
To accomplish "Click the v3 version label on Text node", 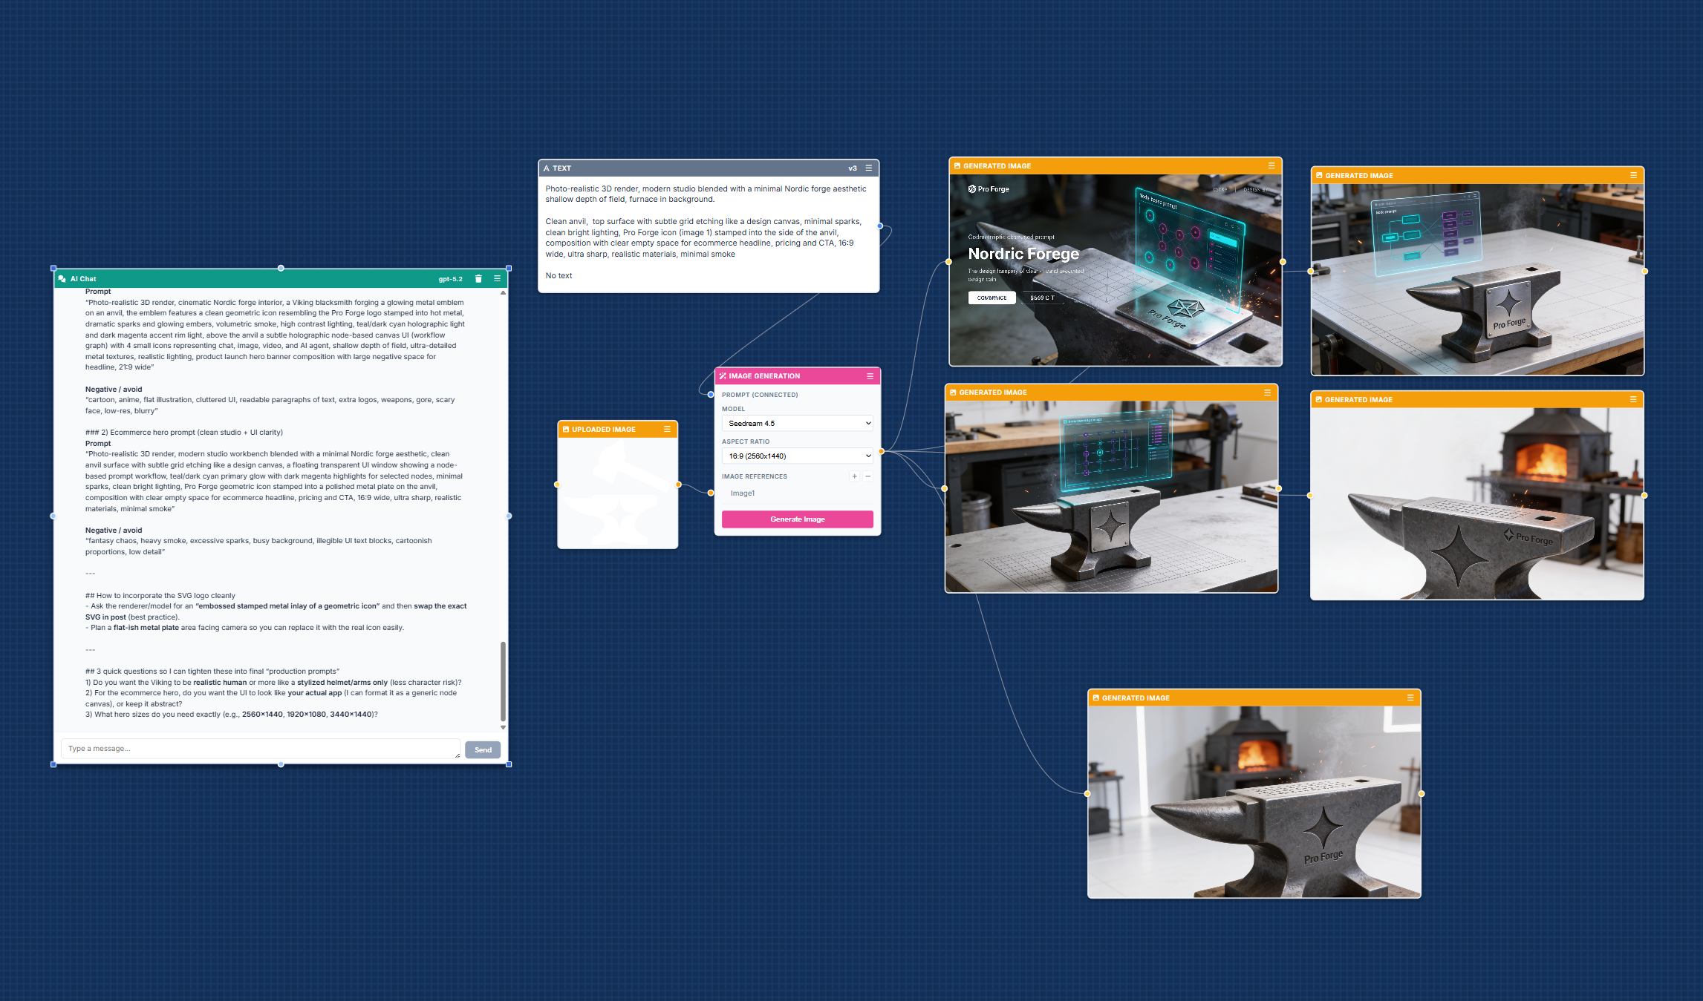I will point(852,168).
